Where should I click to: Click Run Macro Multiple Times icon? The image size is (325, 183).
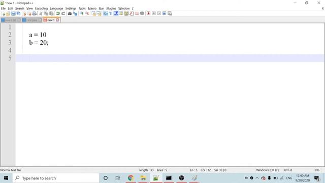click(165, 14)
